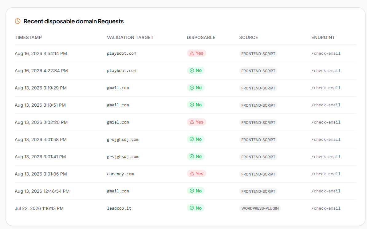
Task: Select timestamp Aug 13, 2026 3:01:58 PM
Action: [x=41, y=140]
